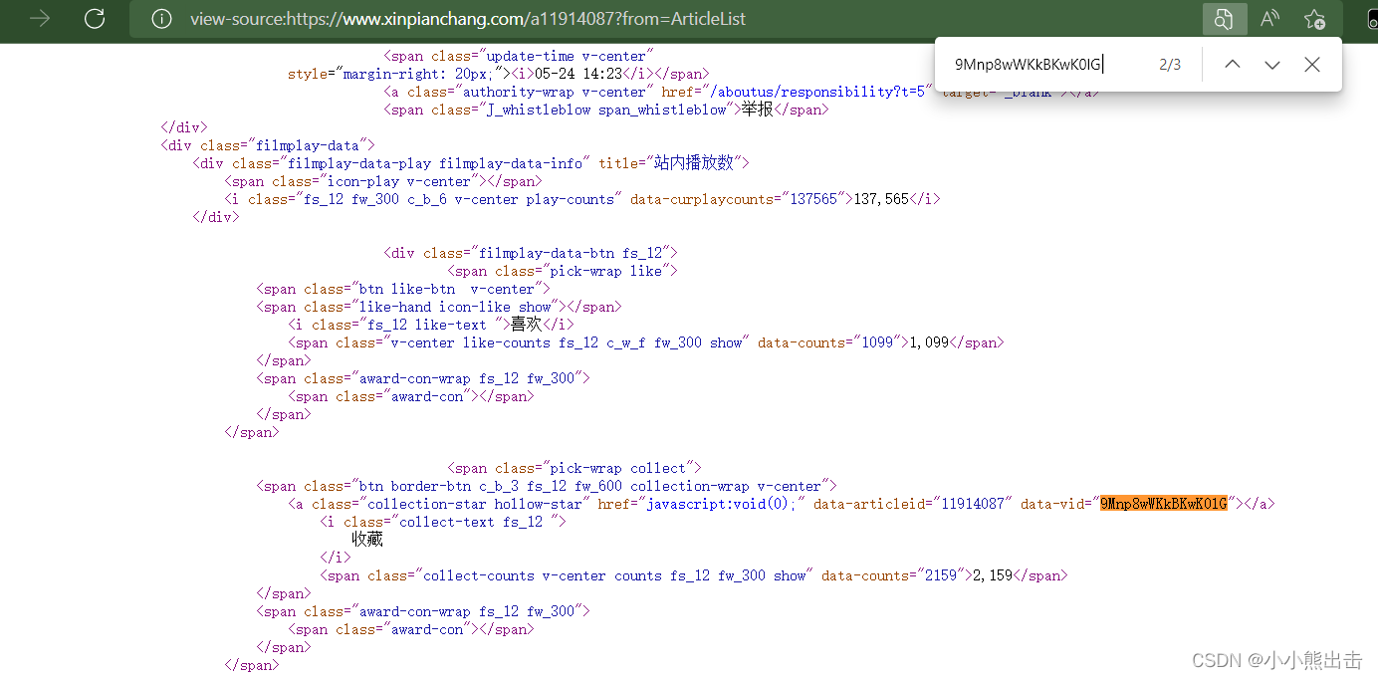Open the site information icon
The image size is (1378, 680).
(x=161, y=19)
